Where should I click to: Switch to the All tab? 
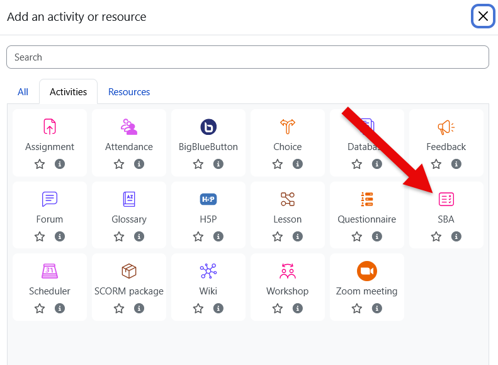pos(23,92)
